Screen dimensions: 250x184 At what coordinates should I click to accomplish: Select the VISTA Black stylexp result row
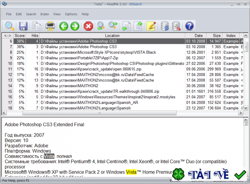coord(122,52)
